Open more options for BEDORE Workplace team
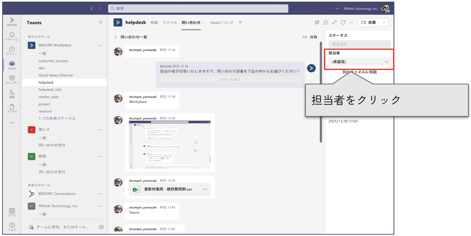Viewport: 471px width, 236px height. click(x=100, y=45)
